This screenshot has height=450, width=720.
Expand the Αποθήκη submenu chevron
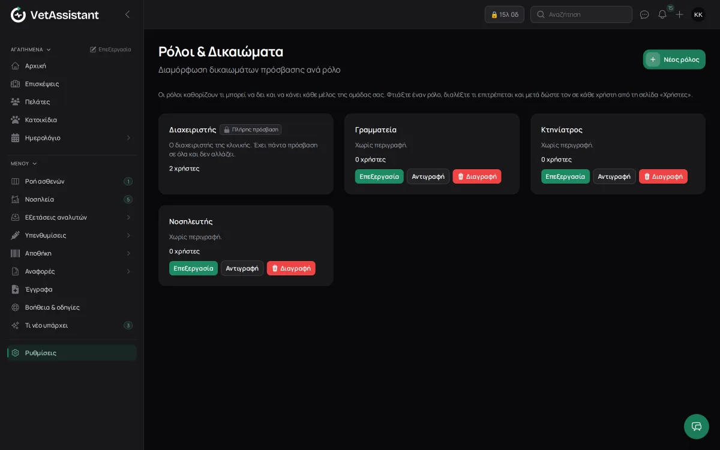pos(128,253)
